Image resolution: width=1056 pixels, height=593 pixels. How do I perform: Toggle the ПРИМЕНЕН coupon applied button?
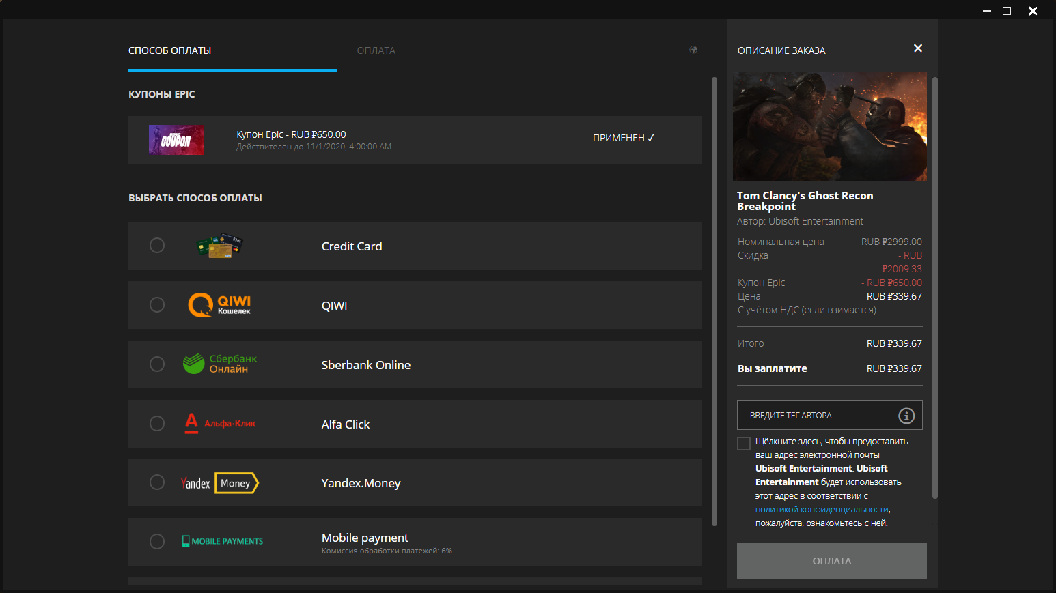[624, 138]
